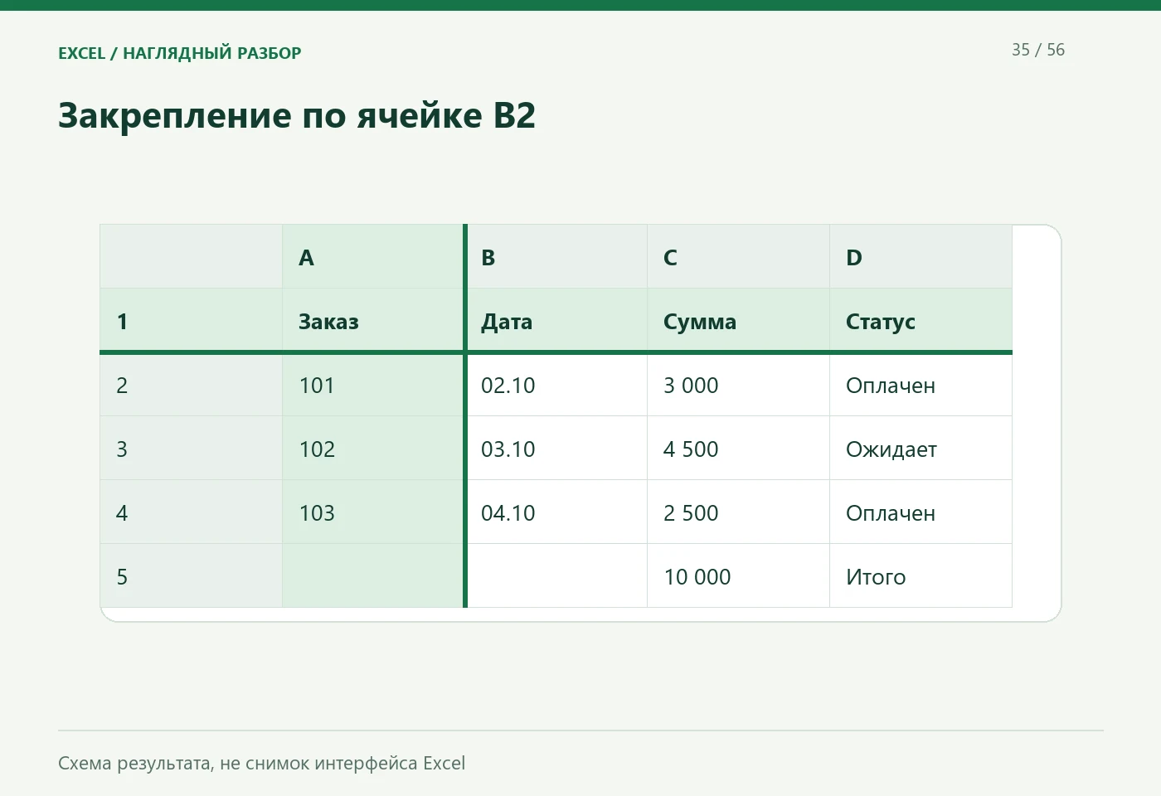Click the date cell 02.10
Image resolution: width=1161 pixels, height=796 pixels.
[557, 385]
